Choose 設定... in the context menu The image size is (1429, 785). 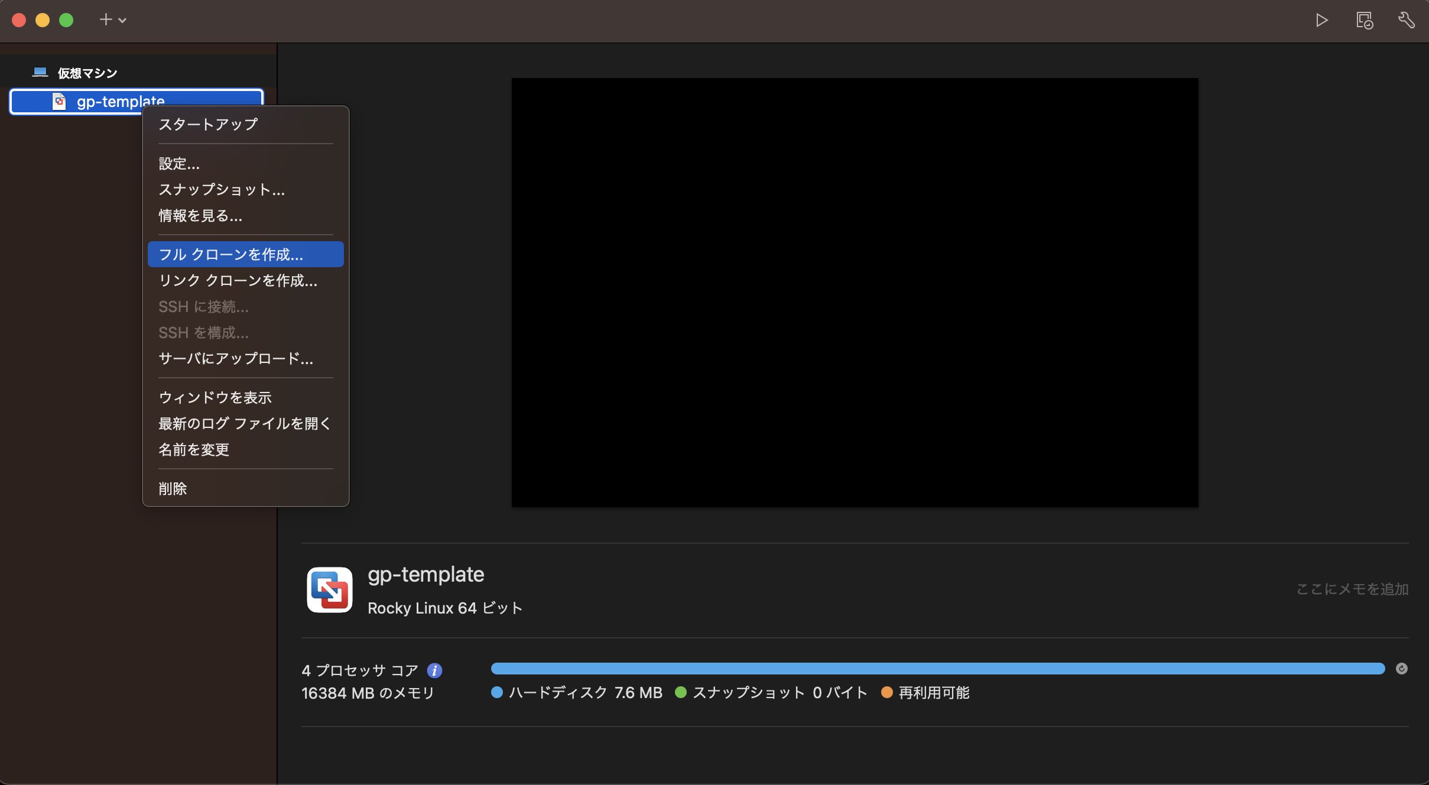pos(179,164)
